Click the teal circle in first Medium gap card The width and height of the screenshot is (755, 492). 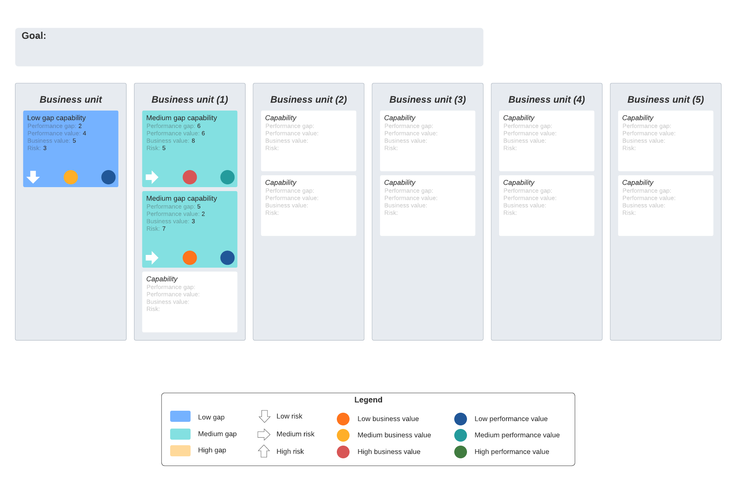pyautogui.click(x=227, y=177)
